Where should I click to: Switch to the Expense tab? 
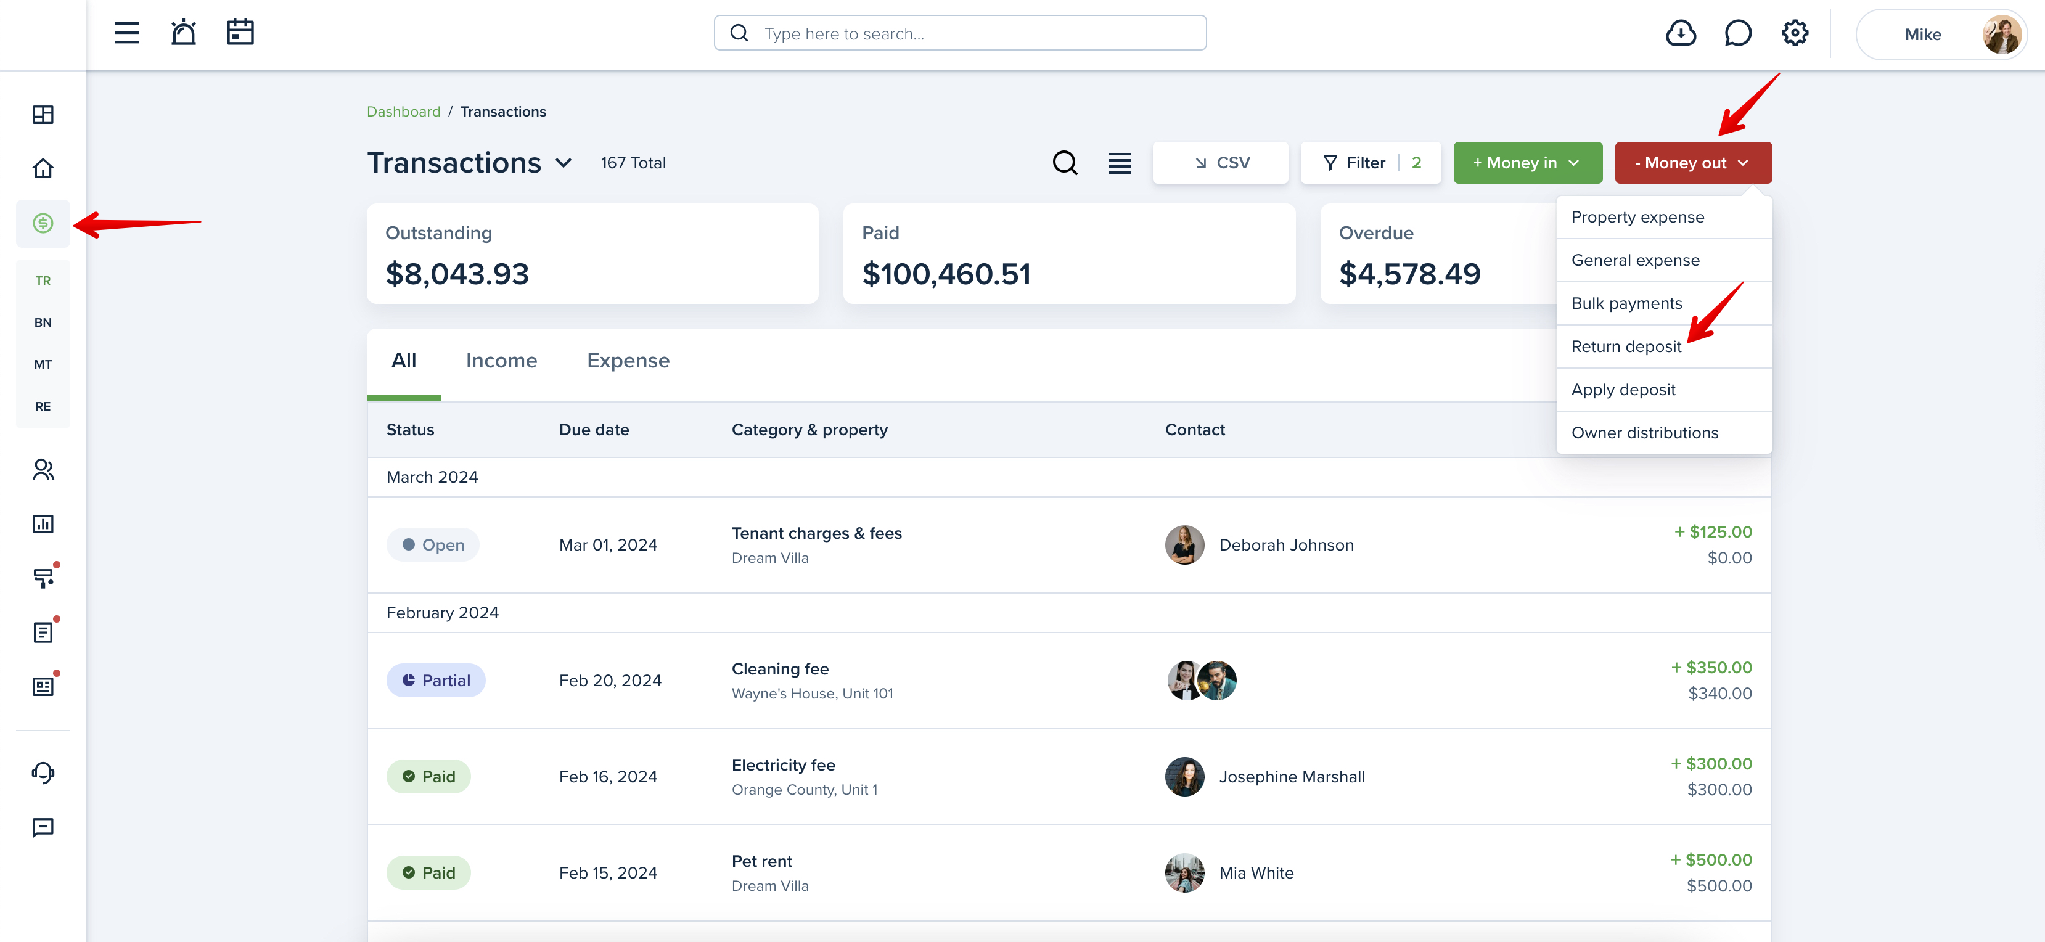[628, 361]
